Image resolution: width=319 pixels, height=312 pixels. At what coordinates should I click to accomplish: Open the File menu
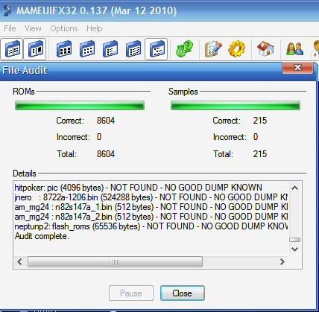pos(10,28)
